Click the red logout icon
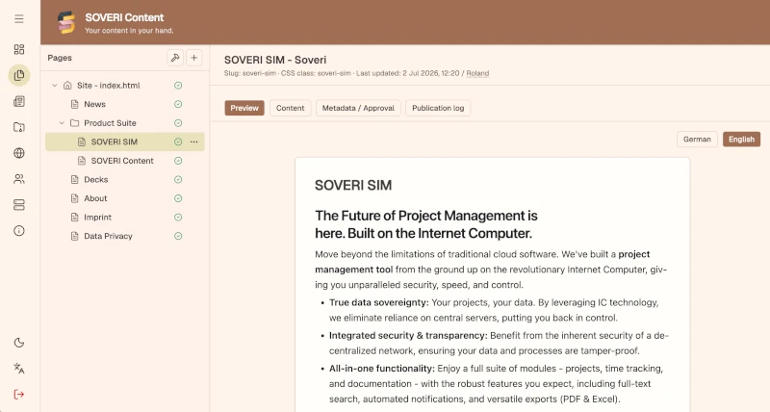The height and width of the screenshot is (412, 770). (x=19, y=395)
